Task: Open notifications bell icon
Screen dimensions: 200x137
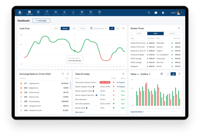Action: pyautogui.click(x=163, y=13)
